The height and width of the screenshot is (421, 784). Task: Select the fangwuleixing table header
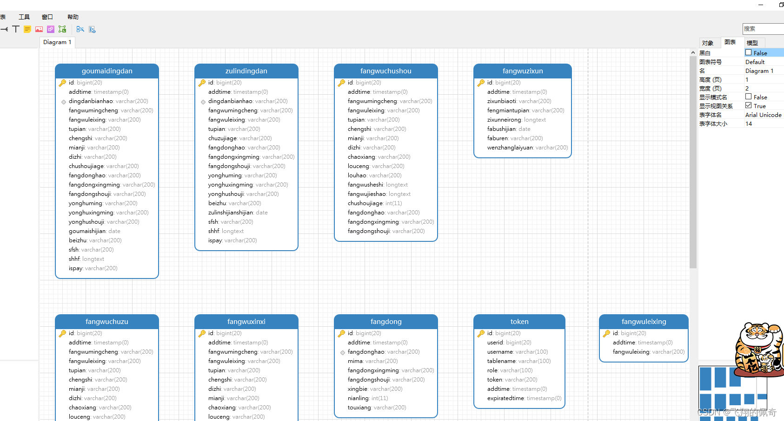click(644, 322)
